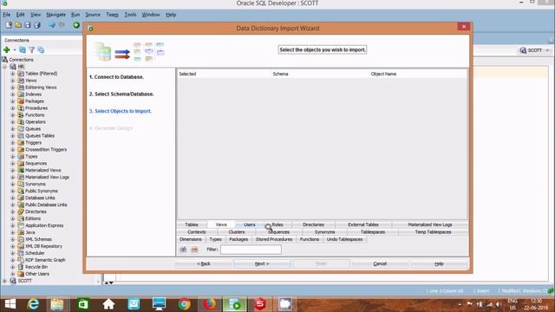Click the mail icon in the taskbar
Viewport: 555px width, 312px height.
(134, 304)
